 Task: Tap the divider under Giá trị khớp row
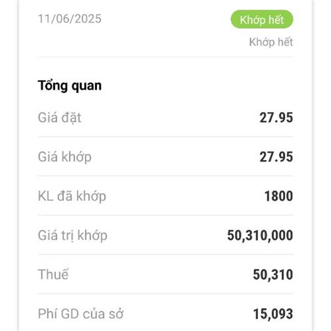coord(165,254)
